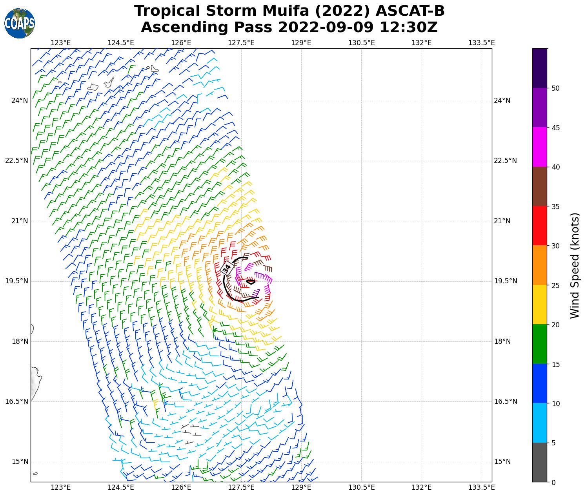586x496 pixels.
Task: Click the 129°E label on top axis
Action: (301, 43)
